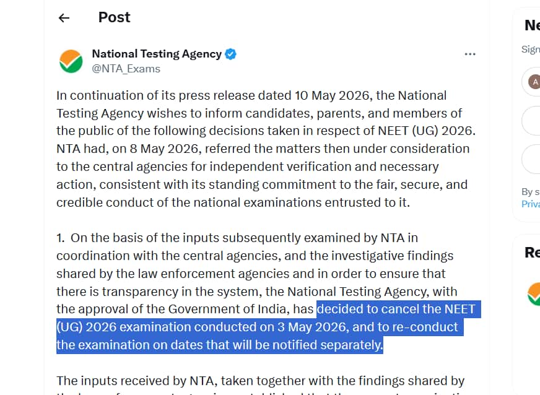The height and width of the screenshot is (395, 540).
Task: Click the second sign-up button in the sidebar
Action: [x=531, y=121]
